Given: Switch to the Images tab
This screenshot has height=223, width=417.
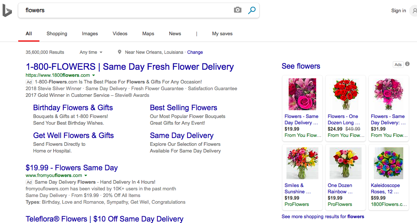Looking at the screenshot, I should (90, 33).
